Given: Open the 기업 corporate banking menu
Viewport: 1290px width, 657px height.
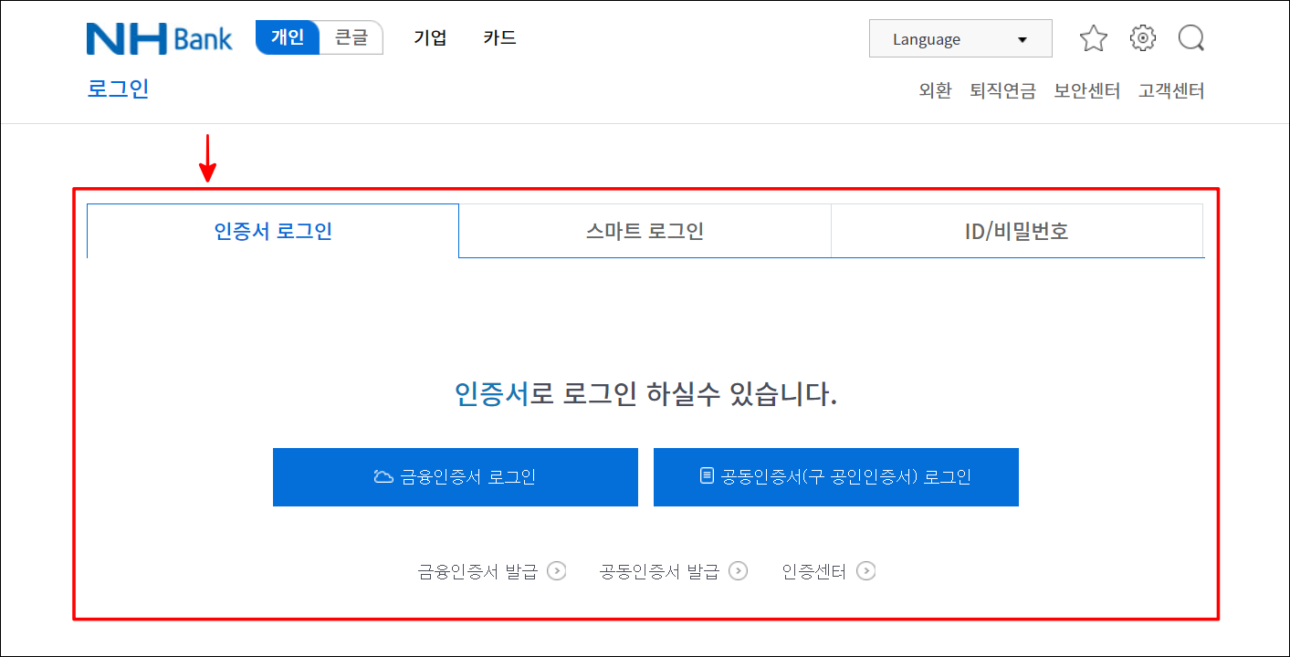Looking at the screenshot, I should [430, 37].
